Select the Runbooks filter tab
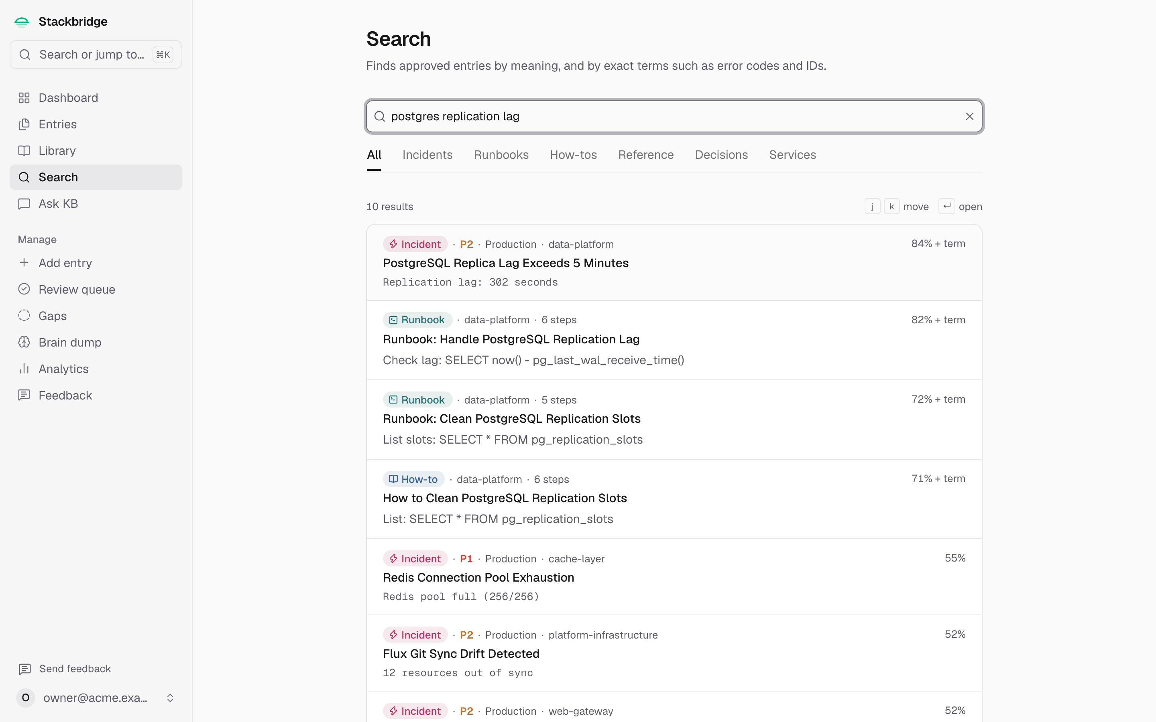 point(501,155)
